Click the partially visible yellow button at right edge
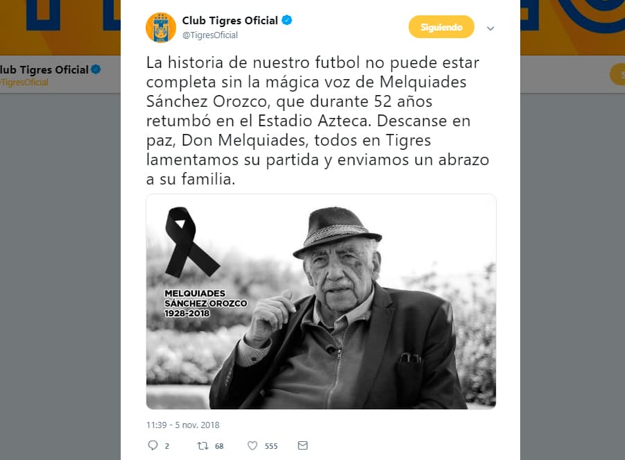This screenshot has height=460, width=625. point(617,74)
